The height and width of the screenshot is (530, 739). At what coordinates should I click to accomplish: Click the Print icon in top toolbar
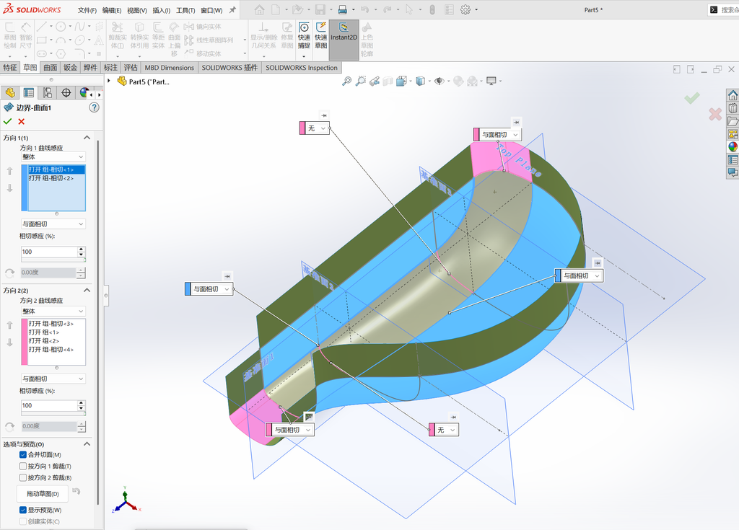coord(343,9)
